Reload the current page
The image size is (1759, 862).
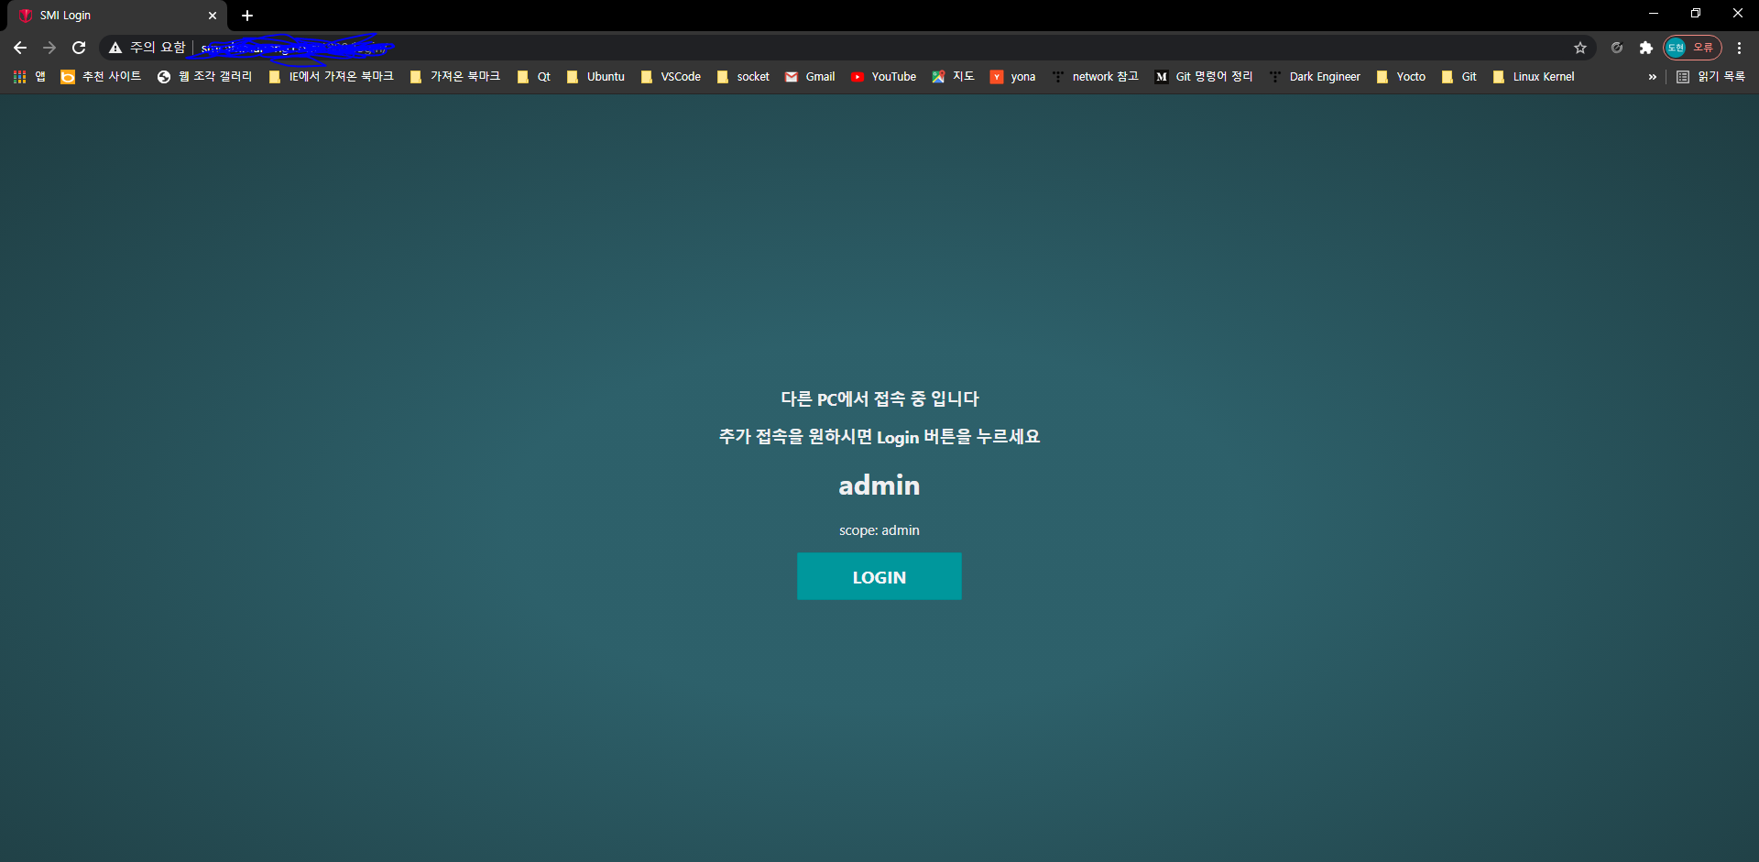pos(79,48)
